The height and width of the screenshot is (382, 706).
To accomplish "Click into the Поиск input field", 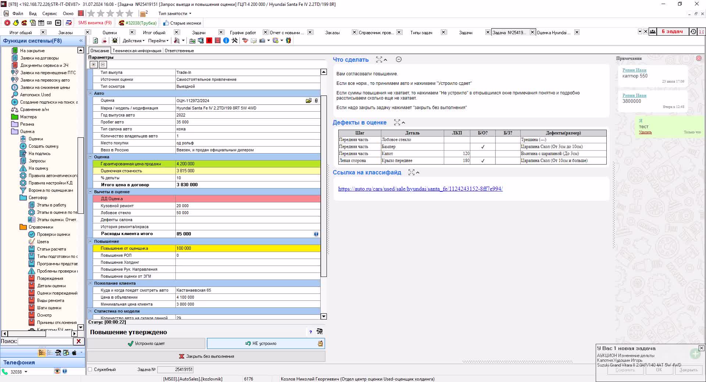I will tap(45, 341).
